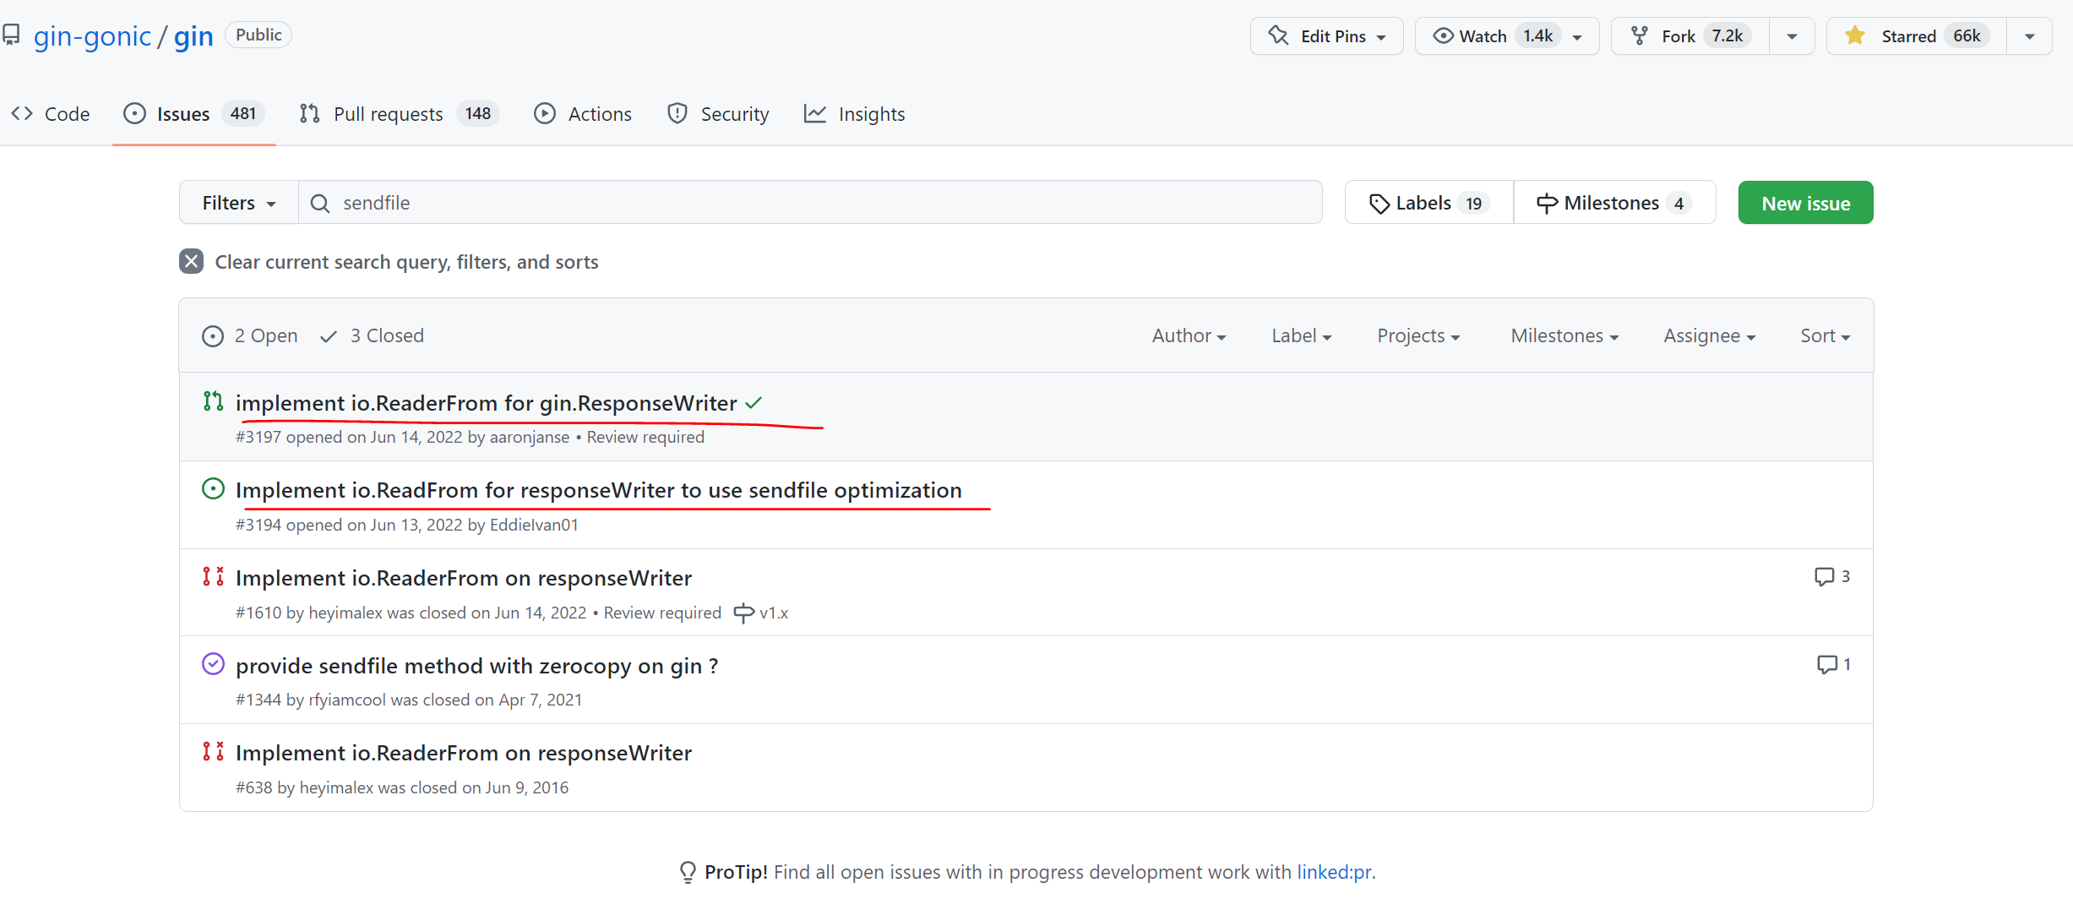
Task: Open #638 "Implement io.ReaderFrom on responseWriter"
Action: pyautogui.click(x=463, y=754)
